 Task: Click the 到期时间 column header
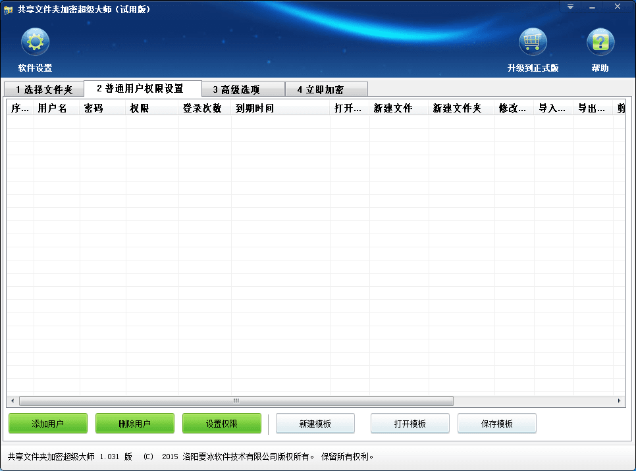pos(280,109)
